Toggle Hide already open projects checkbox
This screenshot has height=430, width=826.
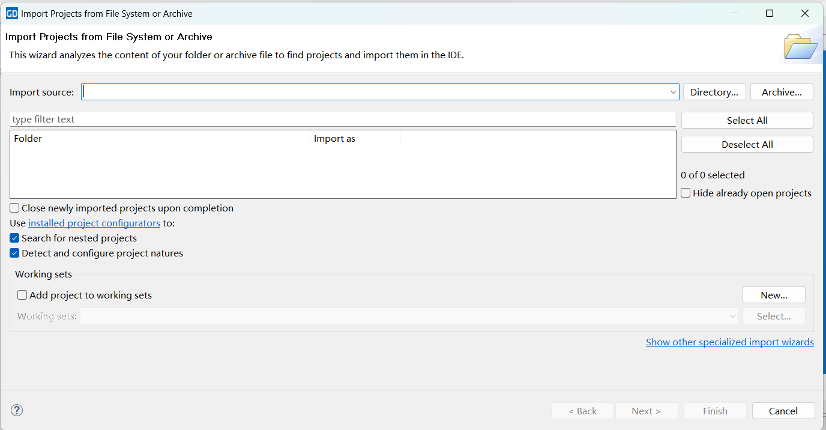[686, 193]
